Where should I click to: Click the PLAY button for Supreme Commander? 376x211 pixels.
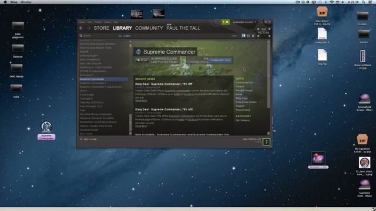(142, 60)
